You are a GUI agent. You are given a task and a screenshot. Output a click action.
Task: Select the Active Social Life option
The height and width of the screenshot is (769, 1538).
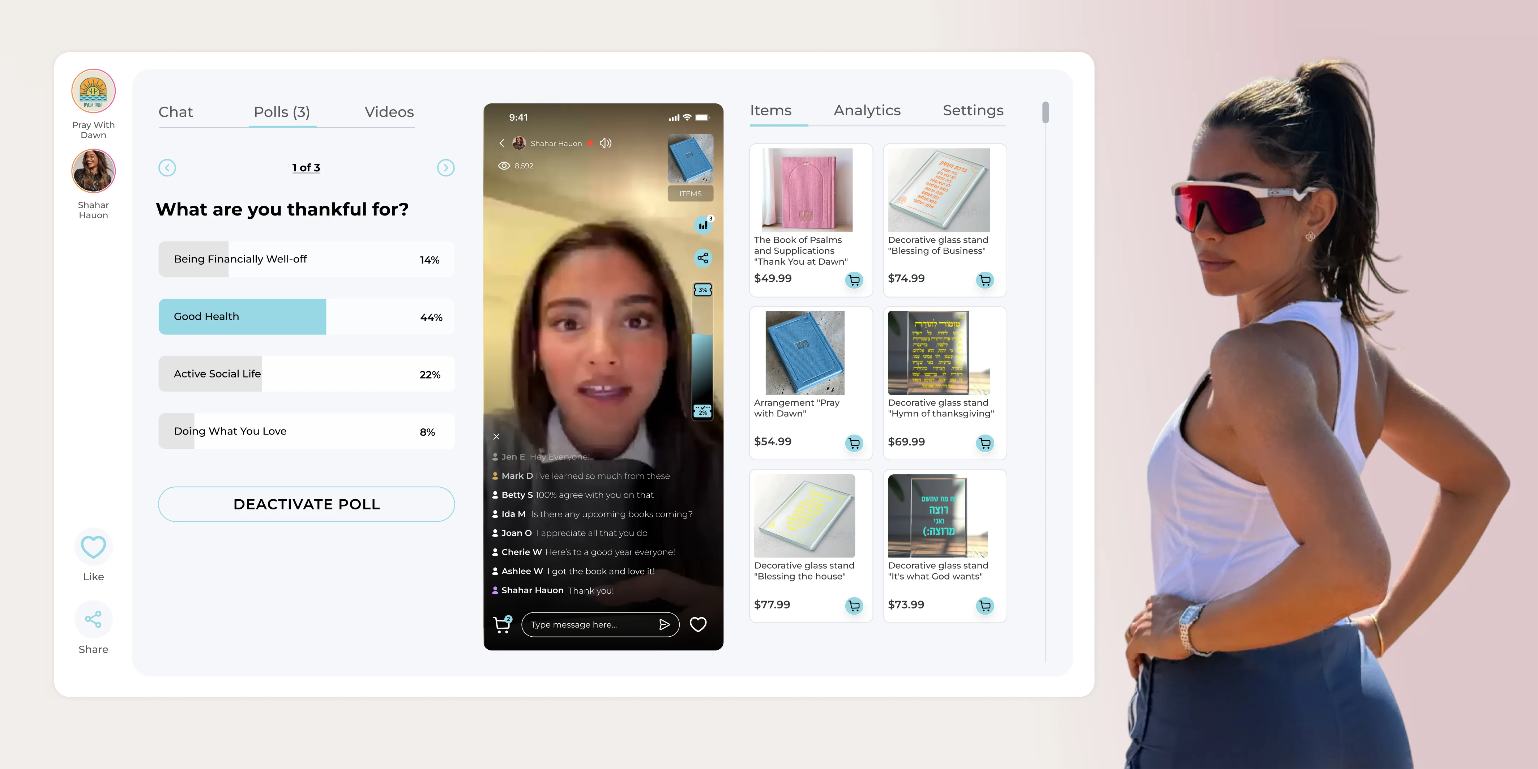tap(306, 374)
